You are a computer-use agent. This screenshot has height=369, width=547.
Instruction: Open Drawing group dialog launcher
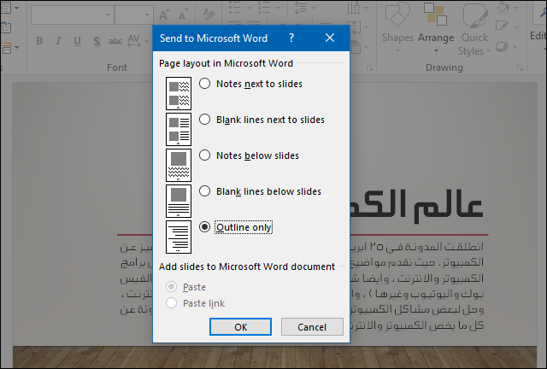(x=521, y=68)
